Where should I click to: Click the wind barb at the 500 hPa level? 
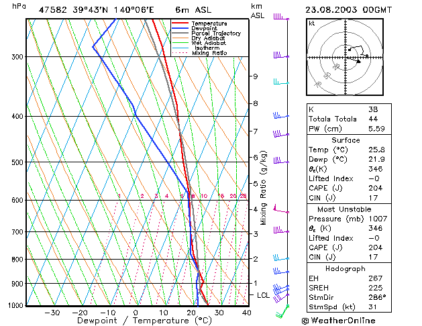tap(281, 160)
